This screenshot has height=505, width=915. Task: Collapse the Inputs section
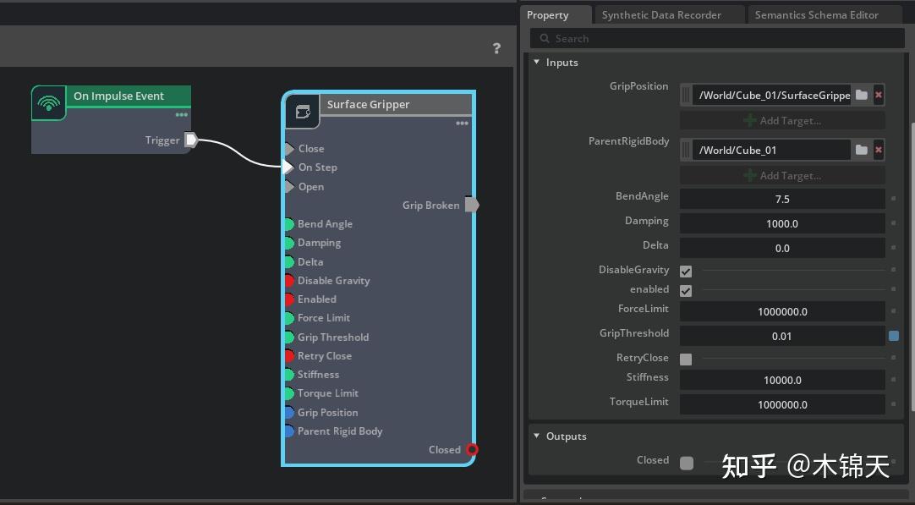[536, 62]
